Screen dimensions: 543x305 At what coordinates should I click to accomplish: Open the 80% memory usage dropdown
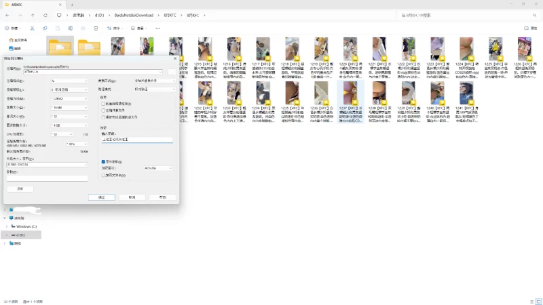tap(77, 144)
